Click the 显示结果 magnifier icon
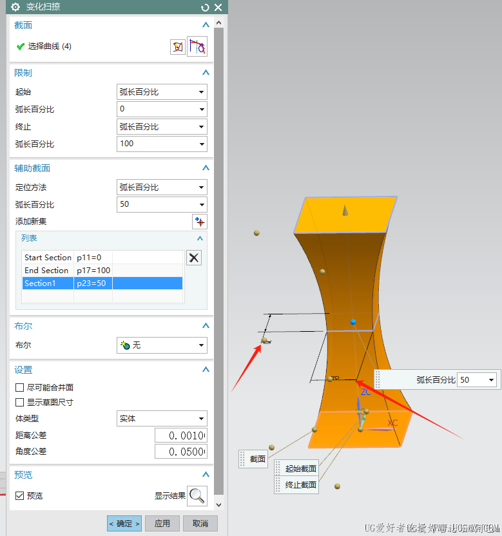 (197, 496)
